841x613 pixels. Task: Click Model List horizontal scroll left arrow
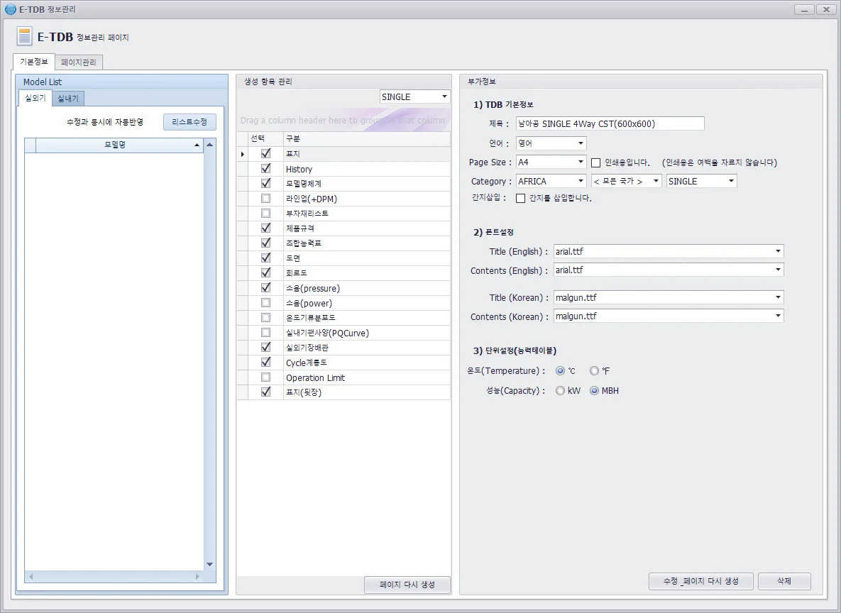(31, 577)
